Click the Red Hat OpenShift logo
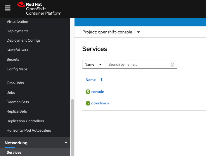The width and height of the screenshot is (206, 156). (x=39, y=9)
